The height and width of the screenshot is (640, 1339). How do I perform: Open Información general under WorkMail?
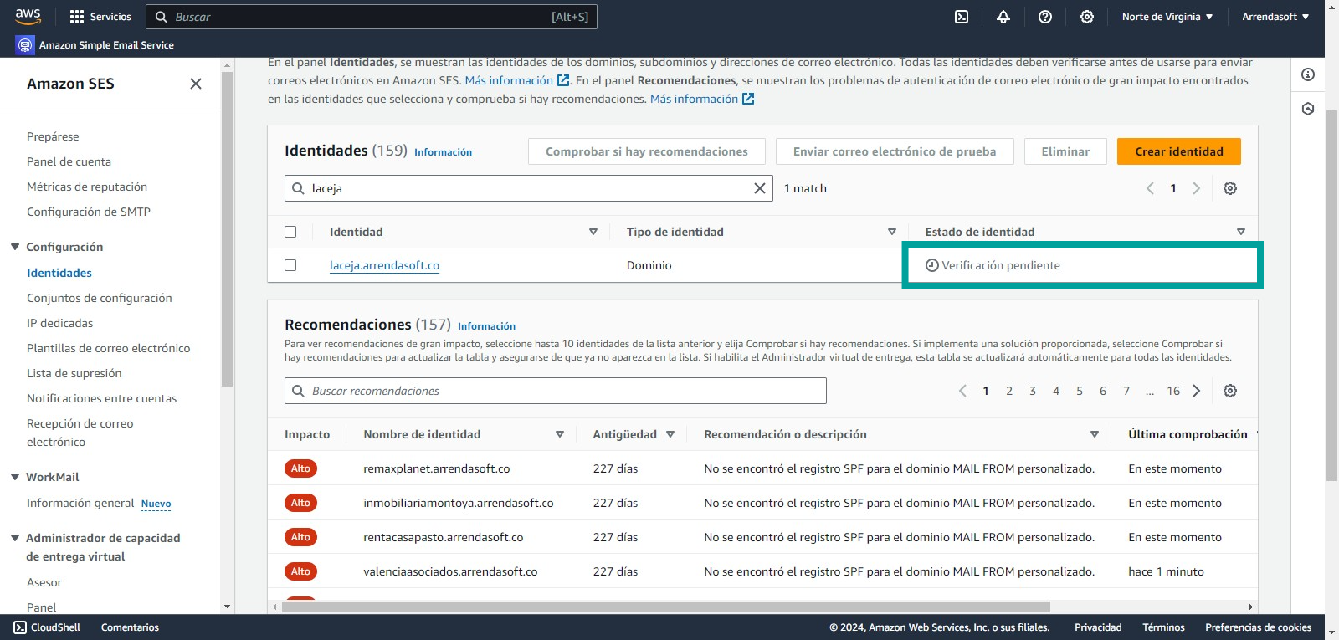80,503
